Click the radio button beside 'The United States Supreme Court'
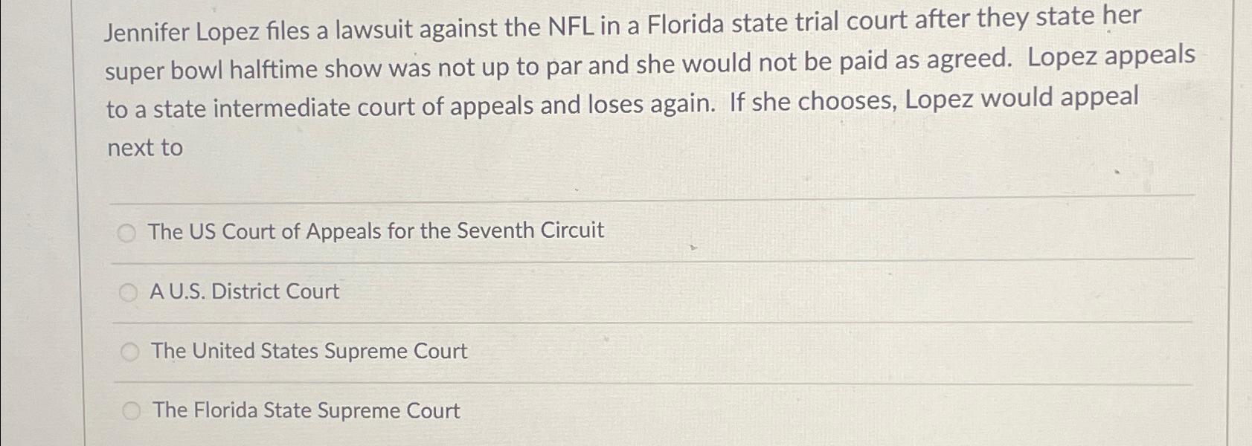This screenshot has height=446, width=1252. tap(129, 350)
